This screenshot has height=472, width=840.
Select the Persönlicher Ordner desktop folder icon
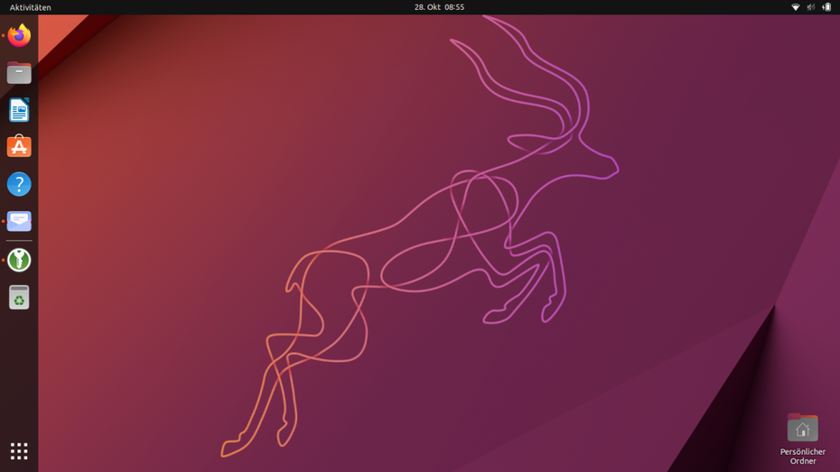802,428
